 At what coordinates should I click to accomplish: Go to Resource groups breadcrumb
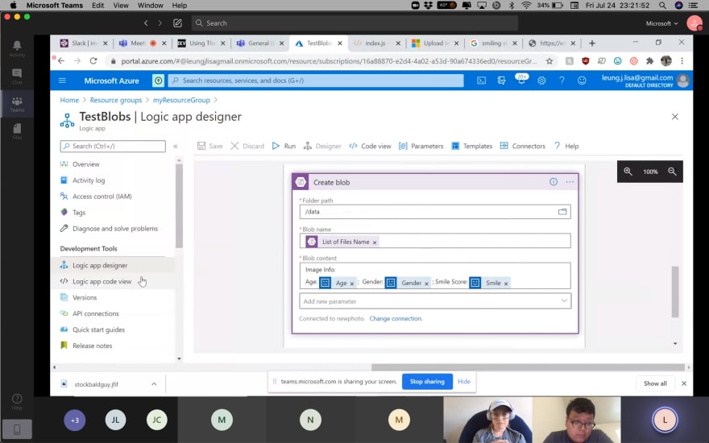pos(116,100)
